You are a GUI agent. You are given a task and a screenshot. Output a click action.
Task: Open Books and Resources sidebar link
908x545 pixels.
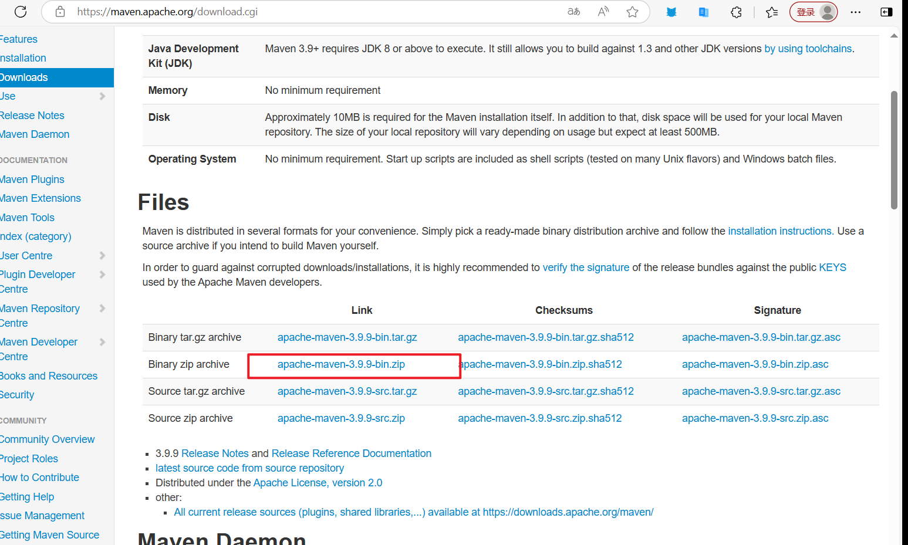click(x=49, y=376)
